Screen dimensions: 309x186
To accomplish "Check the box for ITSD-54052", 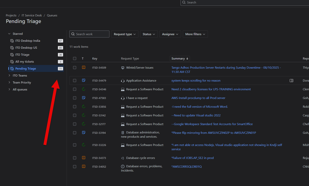I will point(75,167).
